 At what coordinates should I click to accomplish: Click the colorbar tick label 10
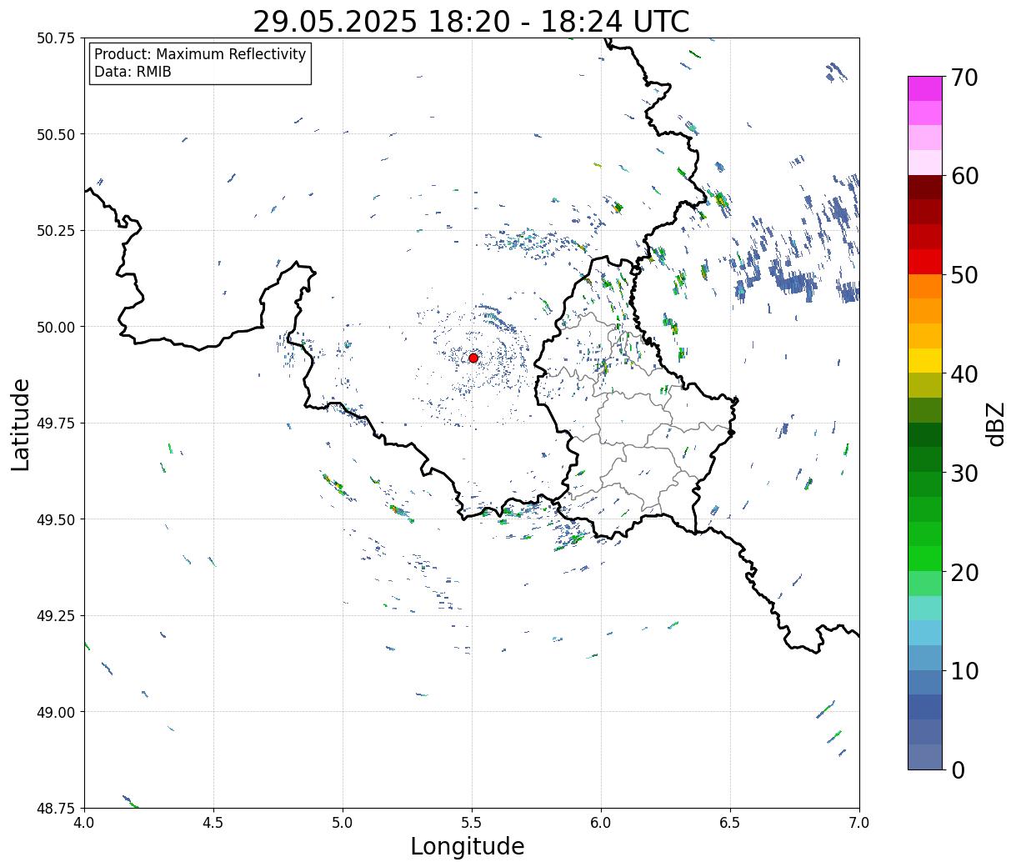click(964, 671)
